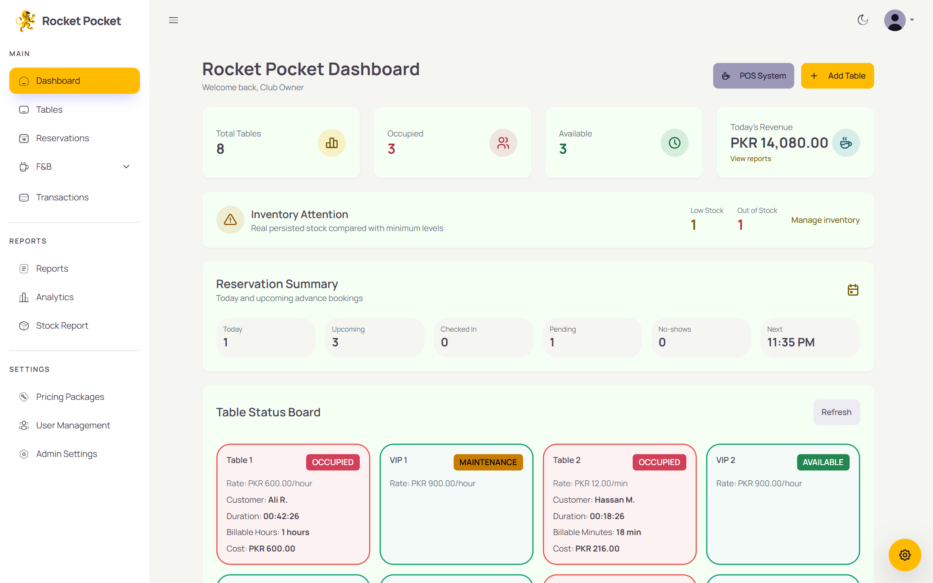Open the Table 1 card

click(x=293, y=504)
